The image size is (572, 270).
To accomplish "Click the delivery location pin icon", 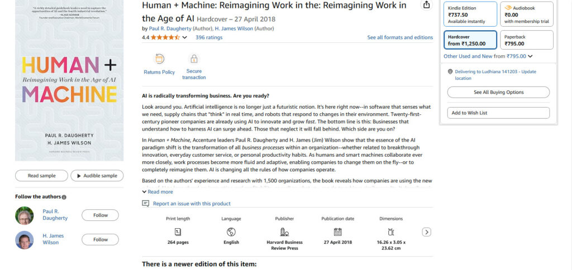I will (450, 72).
